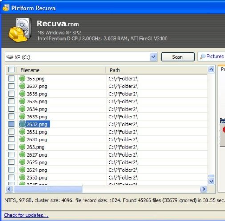Select the 2627.png filename
225x221 pixels.
(x=37, y=155)
